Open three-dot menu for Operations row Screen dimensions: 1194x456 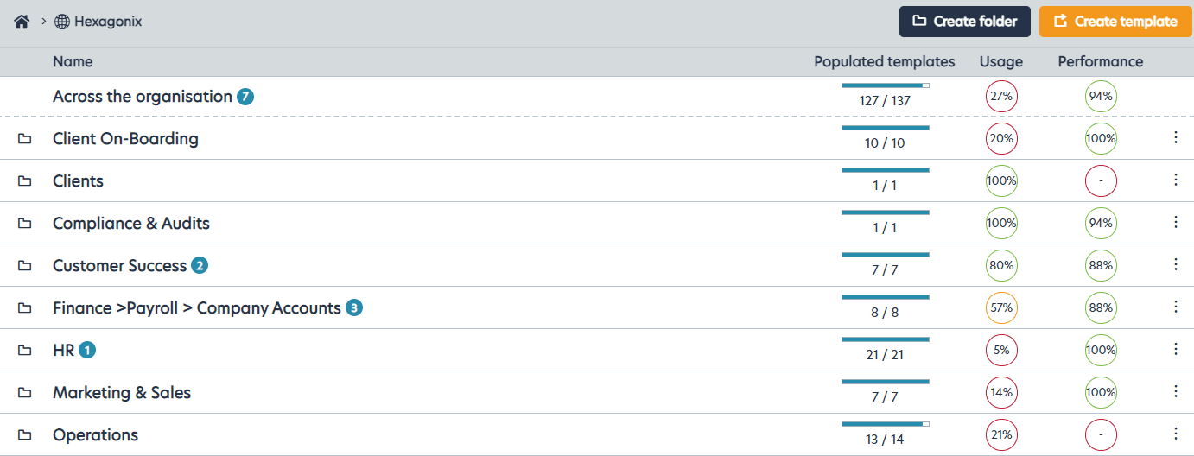pyautogui.click(x=1175, y=434)
